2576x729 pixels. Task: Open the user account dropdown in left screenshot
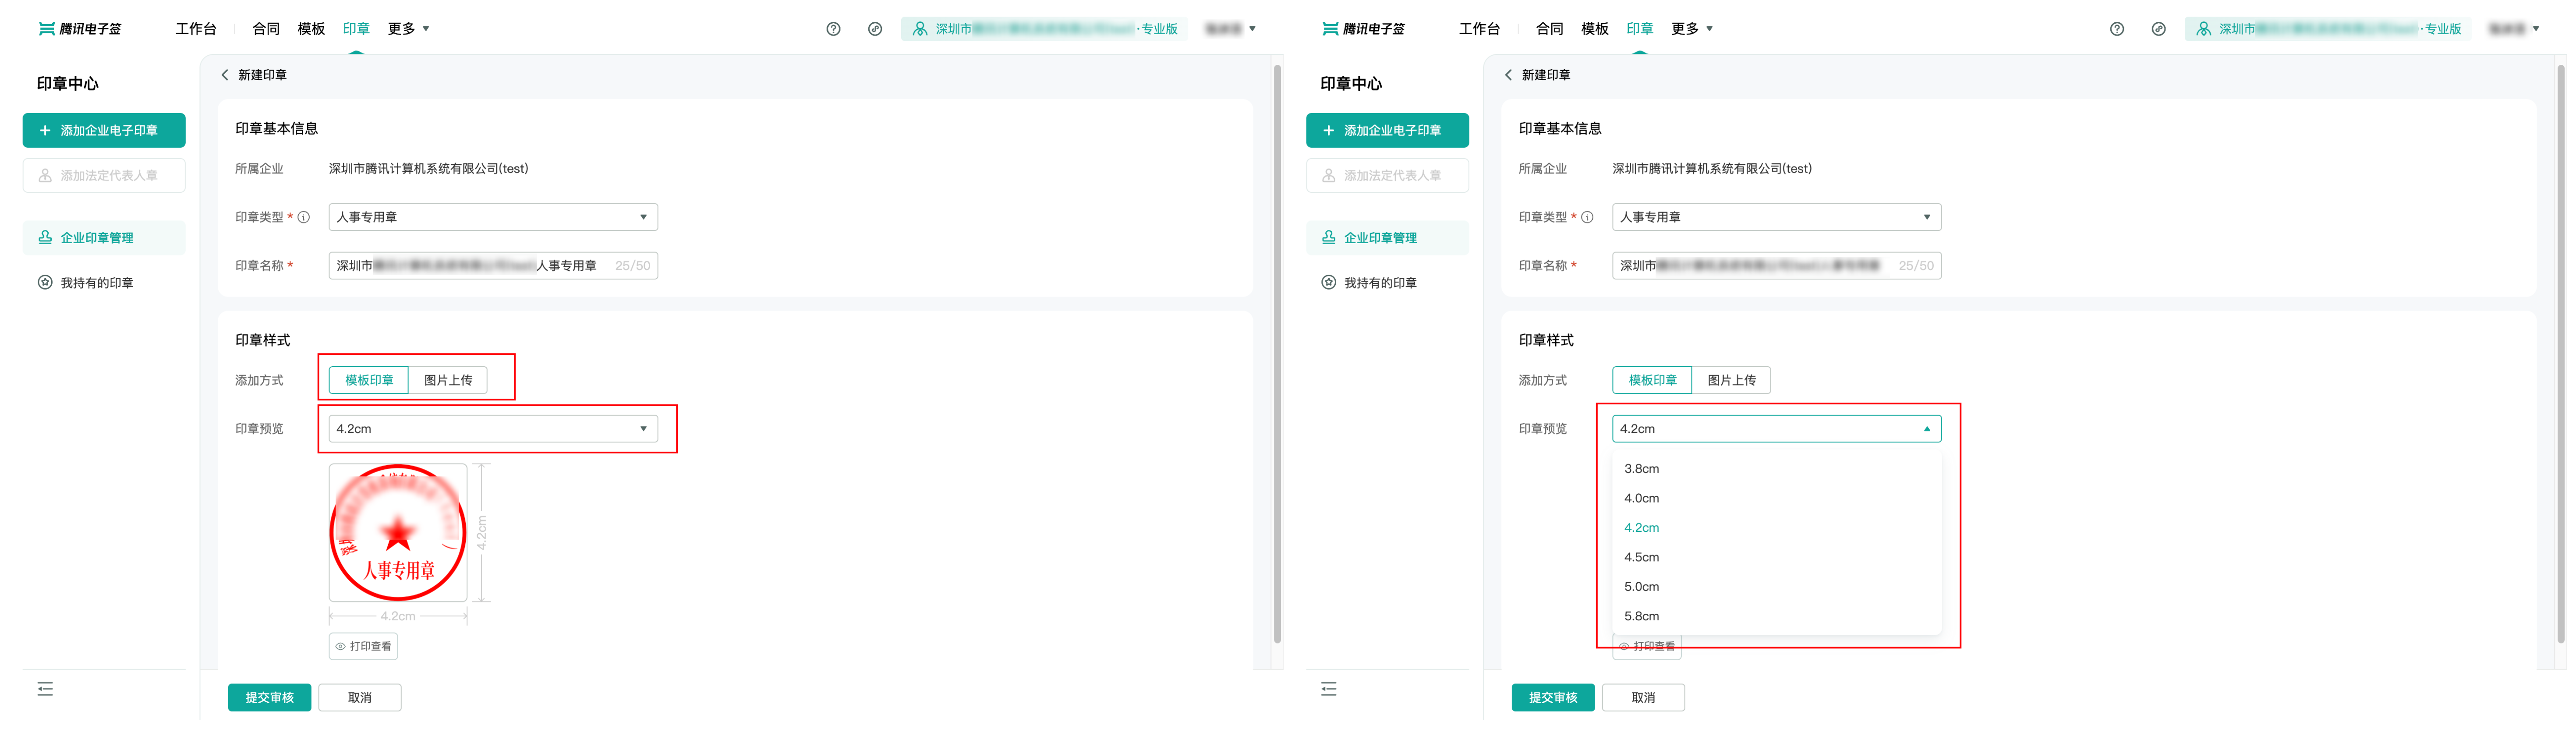pyautogui.click(x=1231, y=29)
